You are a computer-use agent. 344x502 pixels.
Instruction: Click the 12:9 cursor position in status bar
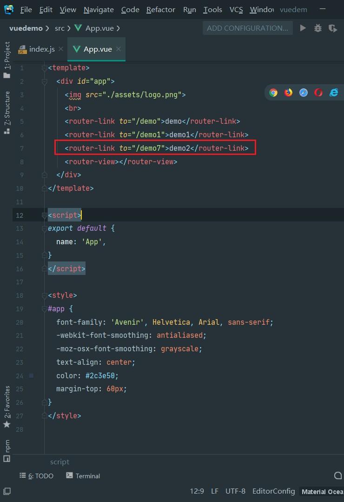tap(197, 491)
